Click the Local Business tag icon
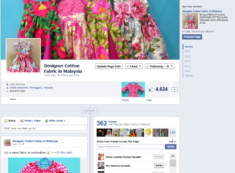Viewport: 235px width, 173px height. click(x=7, y=84)
